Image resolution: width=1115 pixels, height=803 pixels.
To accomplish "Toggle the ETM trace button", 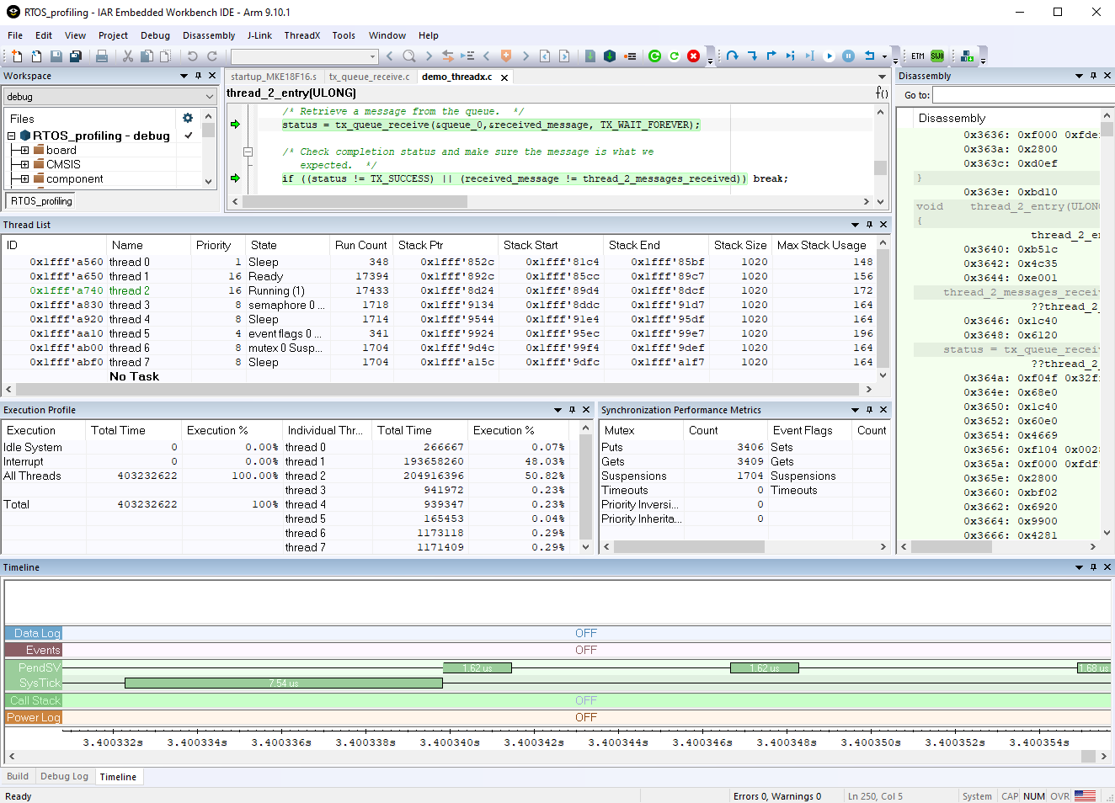I will click(x=918, y=56).
